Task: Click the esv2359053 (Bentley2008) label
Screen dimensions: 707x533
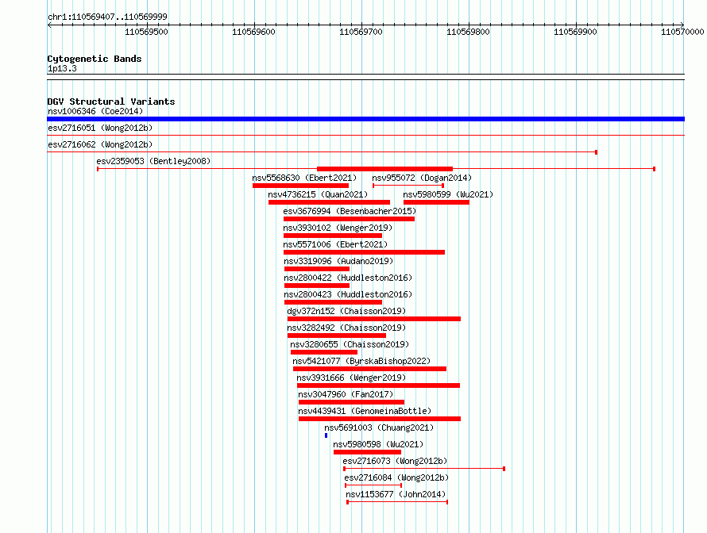Action: tap(153, 161)
